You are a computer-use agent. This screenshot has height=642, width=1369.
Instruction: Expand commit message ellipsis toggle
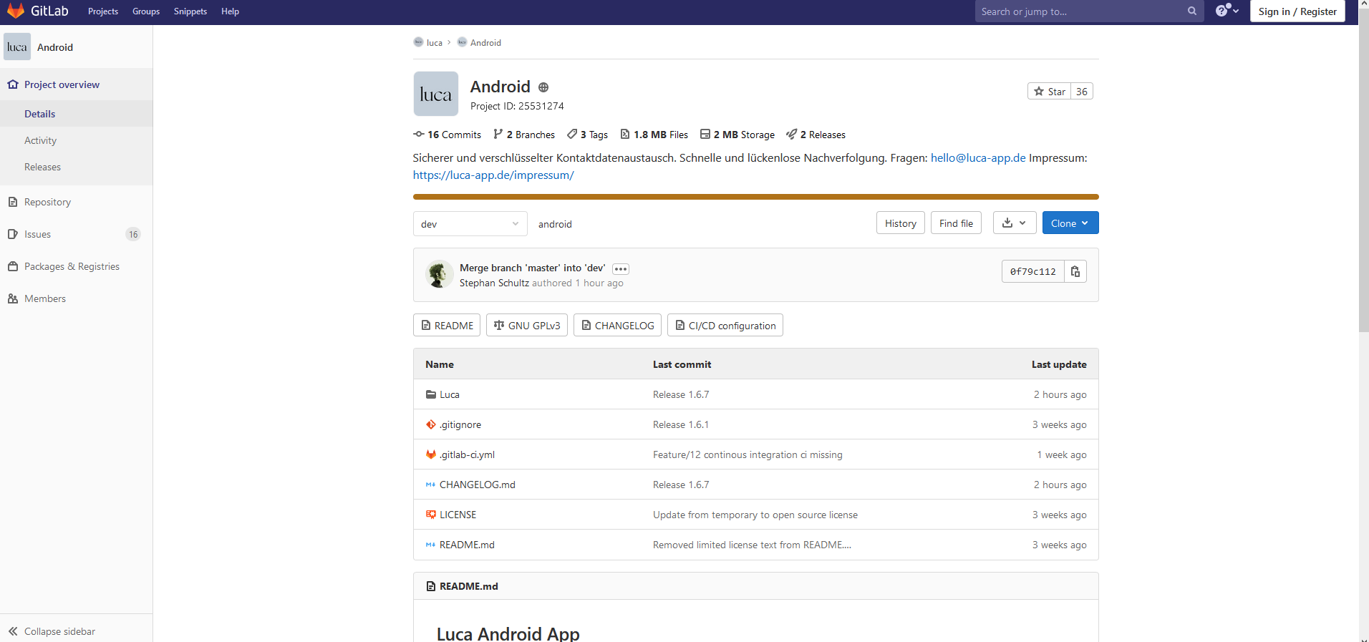[621, 269]
